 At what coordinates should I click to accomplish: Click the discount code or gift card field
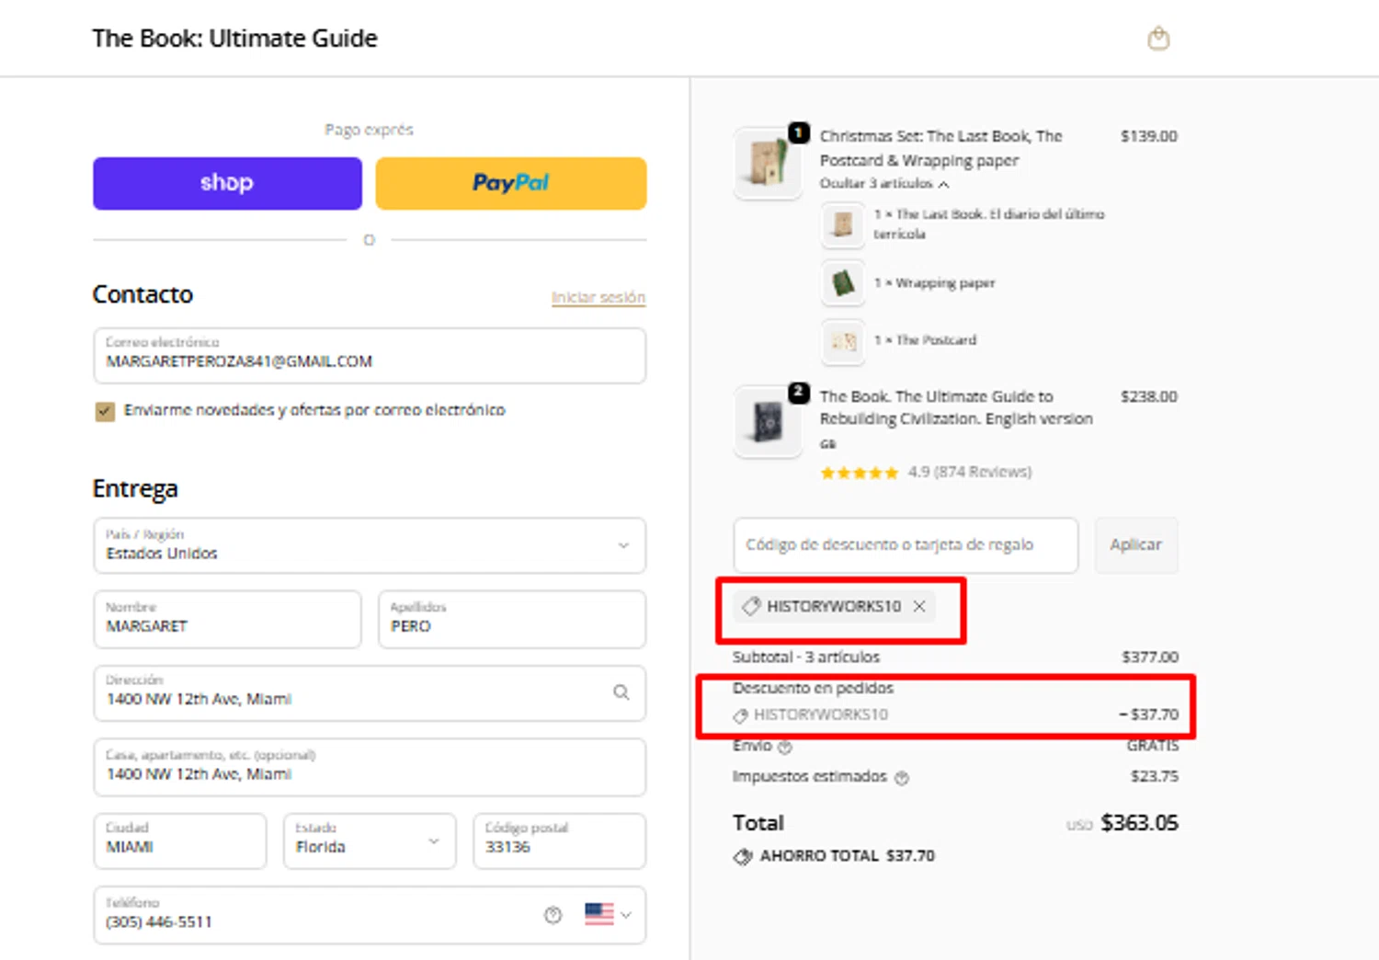pyautogui.click(x=905, y=545)
